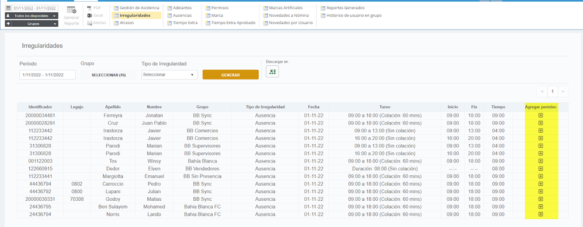Add permission for Dedor Elven row
The width and height of the screenshot is (583, 227).
tap(540, 168)
